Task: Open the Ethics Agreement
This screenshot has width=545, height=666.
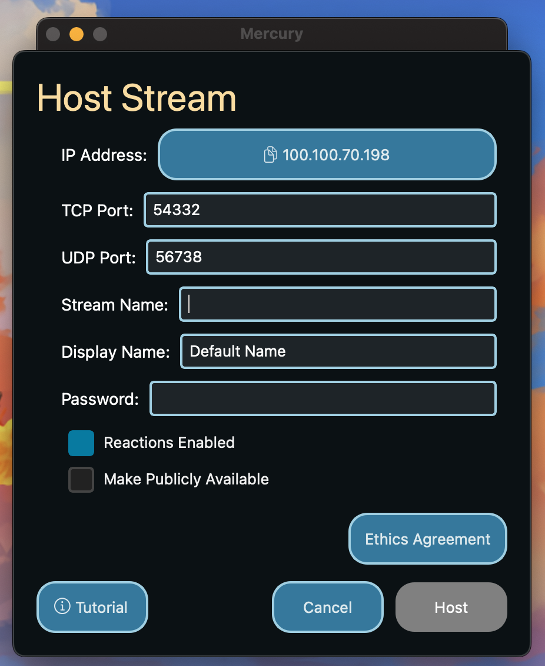Action: [x=427, y=539]
